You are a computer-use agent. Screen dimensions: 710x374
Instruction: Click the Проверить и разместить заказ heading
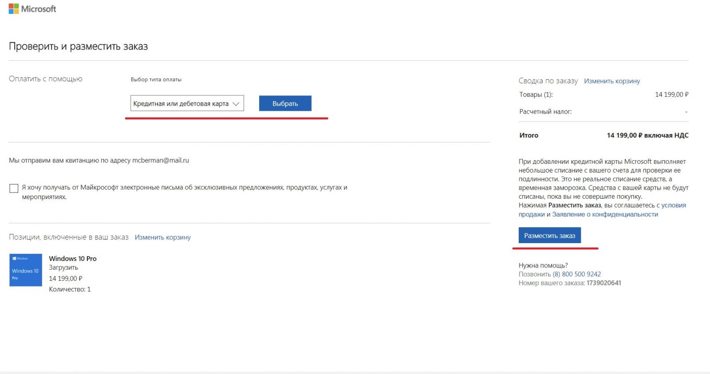click(x=79, y=47)
